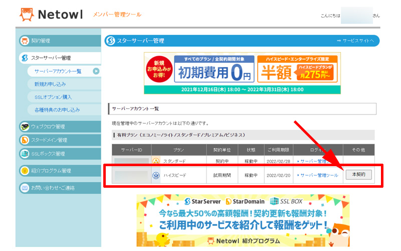Click the 状態 column header
The image size is (401, 251).
[251, 150]
